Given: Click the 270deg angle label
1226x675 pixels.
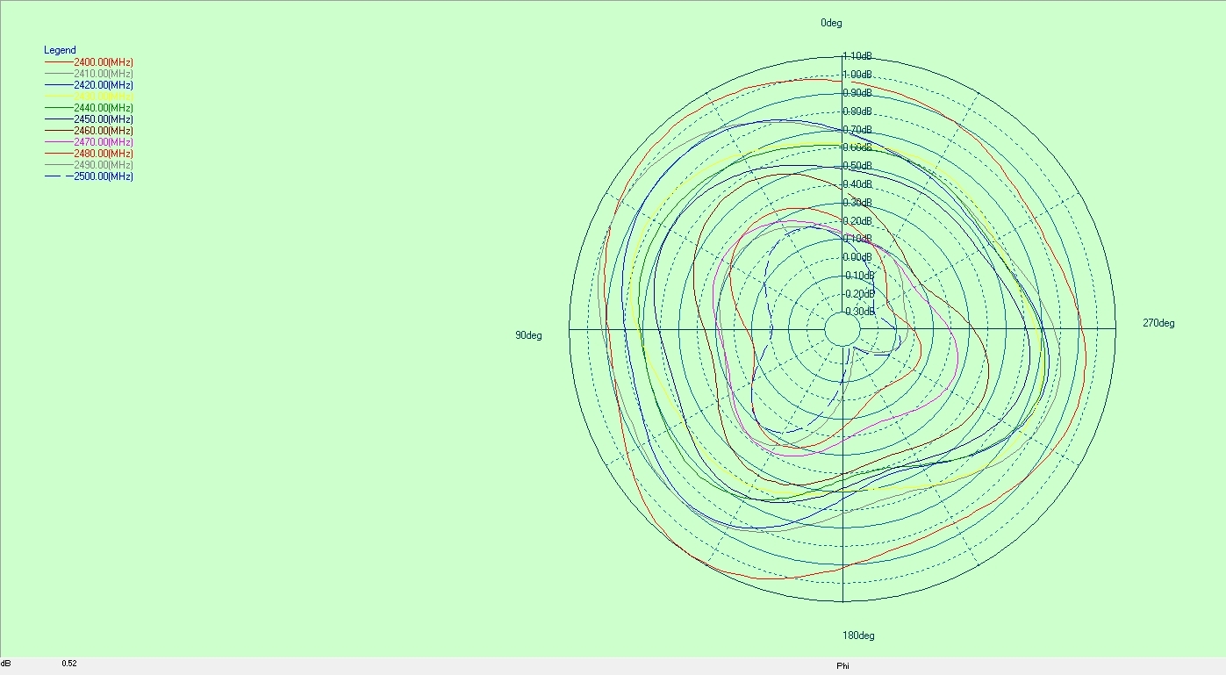Looking at the screenshot, I should pyautogui.click(x=1160, y=323).
